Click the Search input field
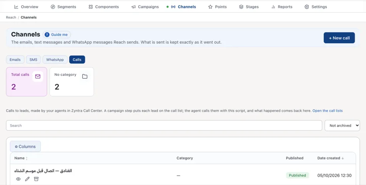 pos(164,125)
